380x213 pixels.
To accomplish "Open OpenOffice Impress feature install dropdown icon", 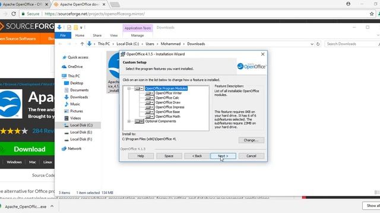I will 149,107.
